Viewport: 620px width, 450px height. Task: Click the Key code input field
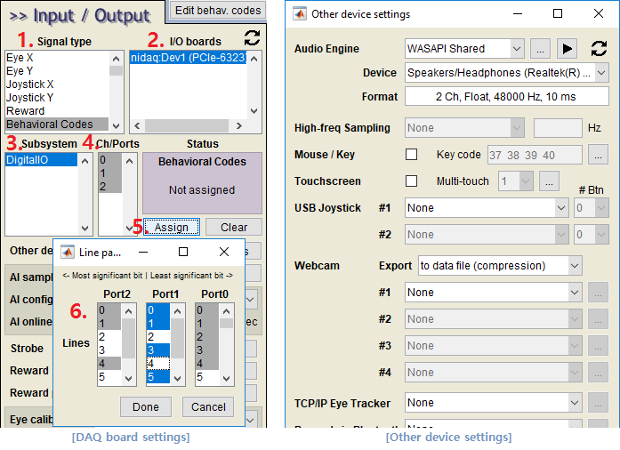pyautogui.click(x=535, y=155)
